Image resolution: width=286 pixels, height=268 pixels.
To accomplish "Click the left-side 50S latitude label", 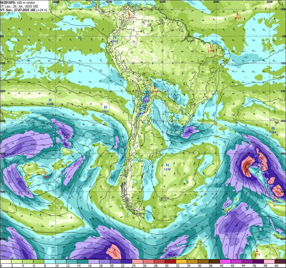I will pyautogui.click(x=3, y=192).
